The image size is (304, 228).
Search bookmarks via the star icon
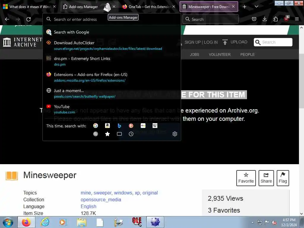coord(107,134)
